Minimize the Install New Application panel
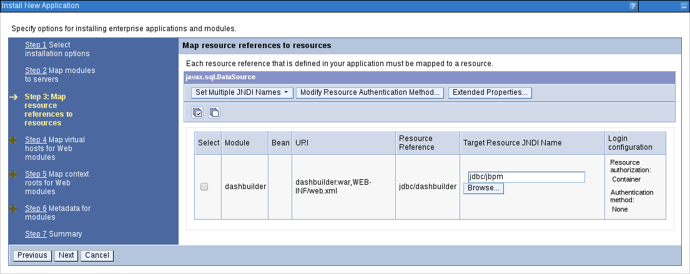The width and height of the screenshot is (690, 274). [683, 6]
